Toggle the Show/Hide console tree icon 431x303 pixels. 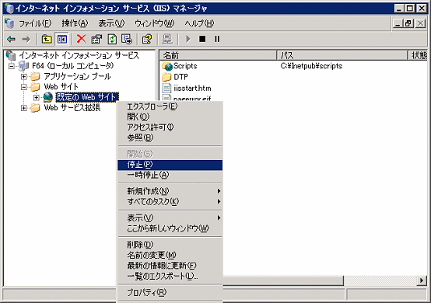[61, 40]
